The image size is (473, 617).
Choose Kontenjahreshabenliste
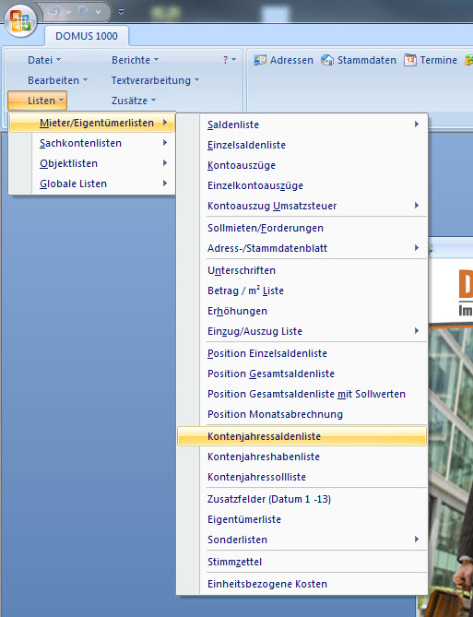click(302, 457)
